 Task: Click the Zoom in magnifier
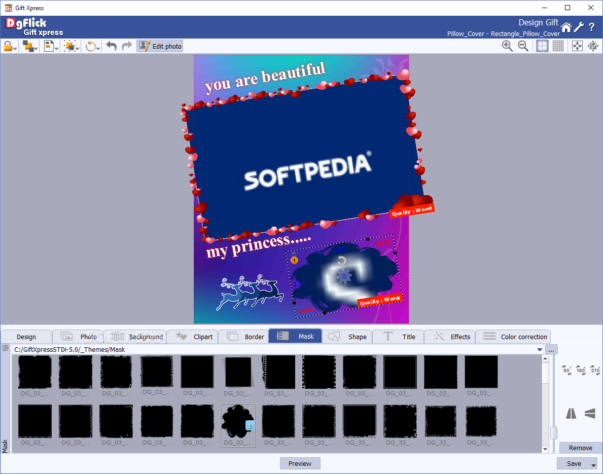(507, 46)
